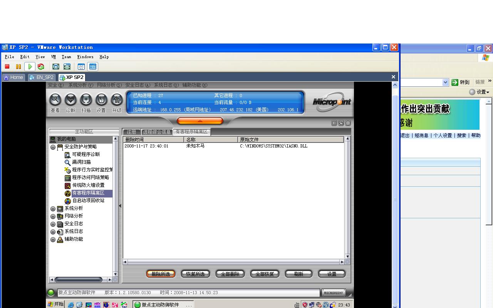Select 我的电脑 in the tree
This screenshot has width=493, height=308.
point(67,139)
